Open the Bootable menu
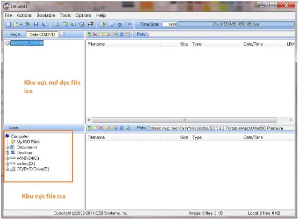The image size is (299, 219). (46, 15)
